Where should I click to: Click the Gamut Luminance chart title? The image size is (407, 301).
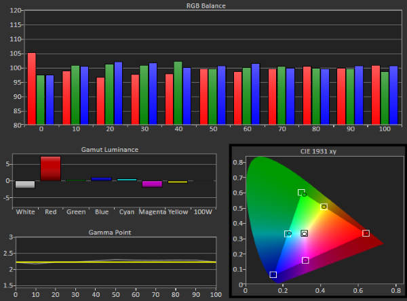coord(109,149)
